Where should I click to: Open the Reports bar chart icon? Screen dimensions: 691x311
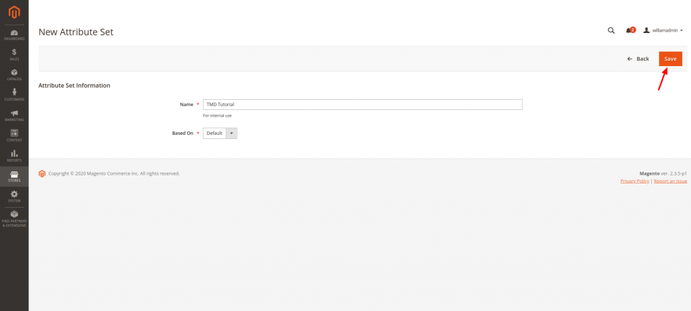click(x=14, y=156)
